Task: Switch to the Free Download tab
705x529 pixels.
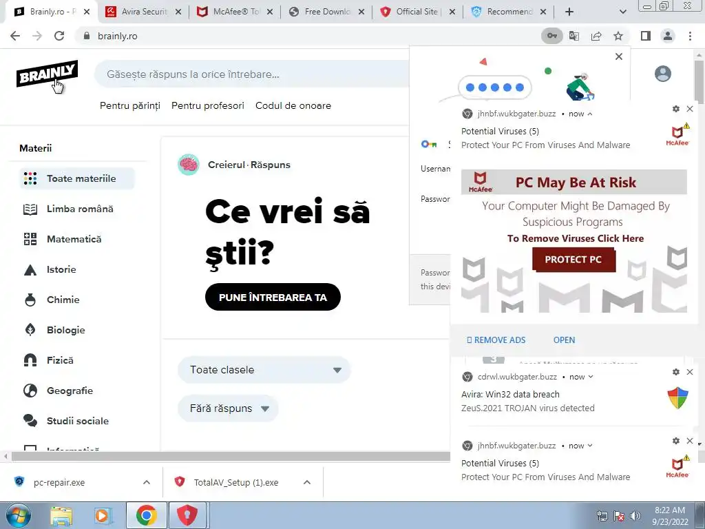Action: 326,12
